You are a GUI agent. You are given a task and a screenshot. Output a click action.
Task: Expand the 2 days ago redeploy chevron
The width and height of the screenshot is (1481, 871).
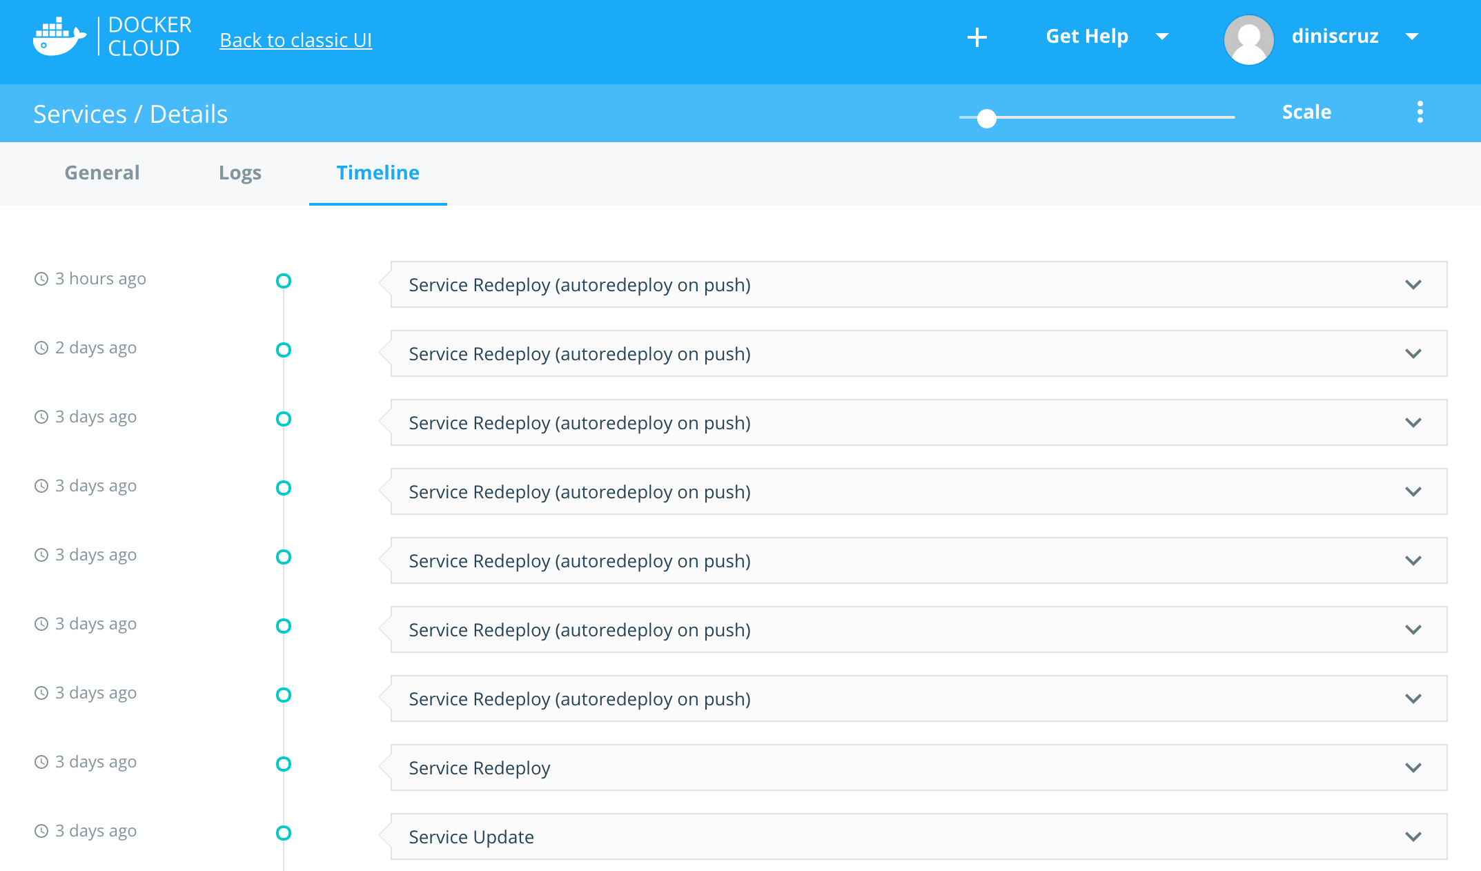(1413, 353)
